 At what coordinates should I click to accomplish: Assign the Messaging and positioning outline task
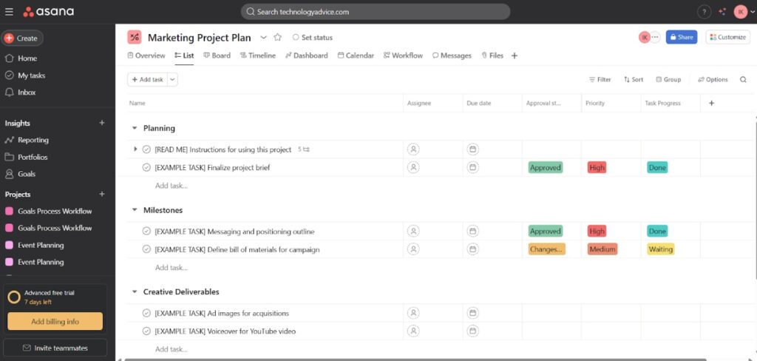413,231
